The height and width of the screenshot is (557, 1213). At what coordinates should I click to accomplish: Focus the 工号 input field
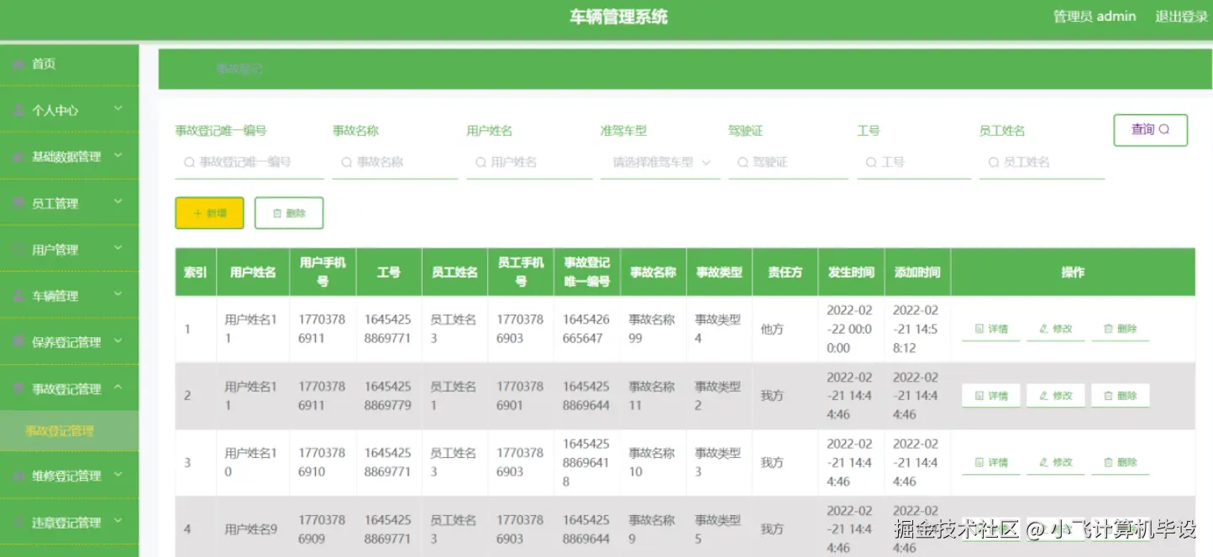[914, 162]
